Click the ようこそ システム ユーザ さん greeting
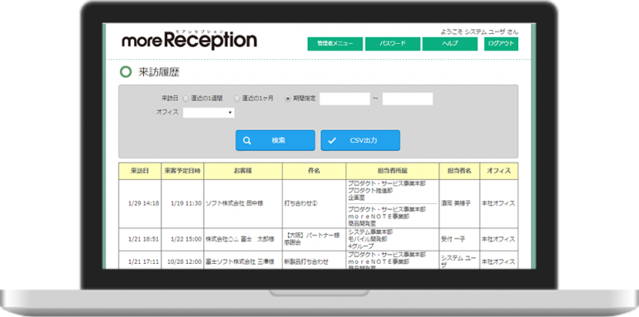This screenshot has height=317, width=639. click(479, 32)
